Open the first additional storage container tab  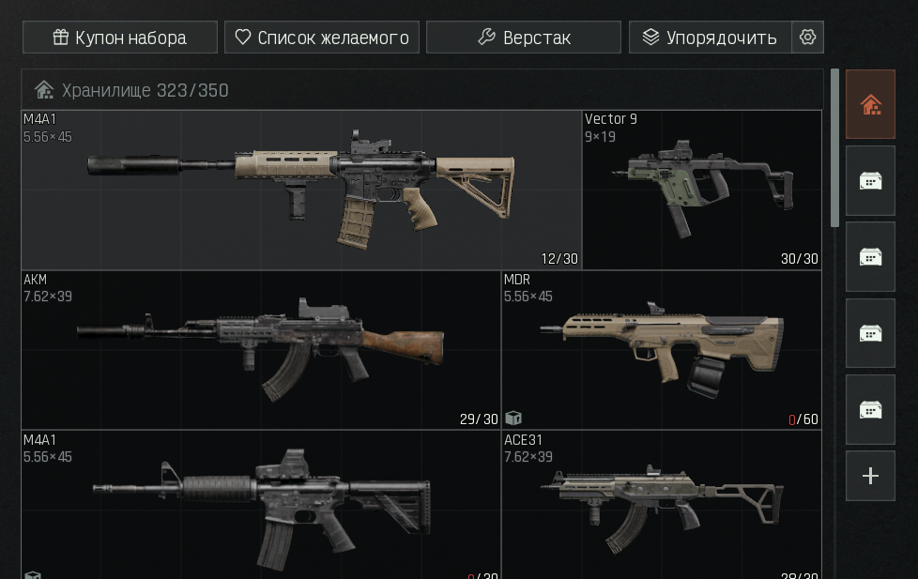(x=870, y=180)
